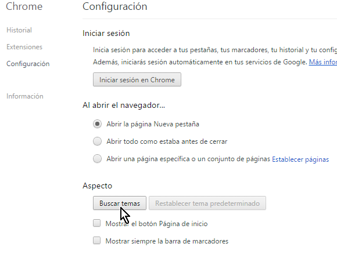Image resolution: width=337 pixels, height=258 pixels.
Task: Click the label text Mostrar siempre la barra de marcadores
Action: [167, 241]
